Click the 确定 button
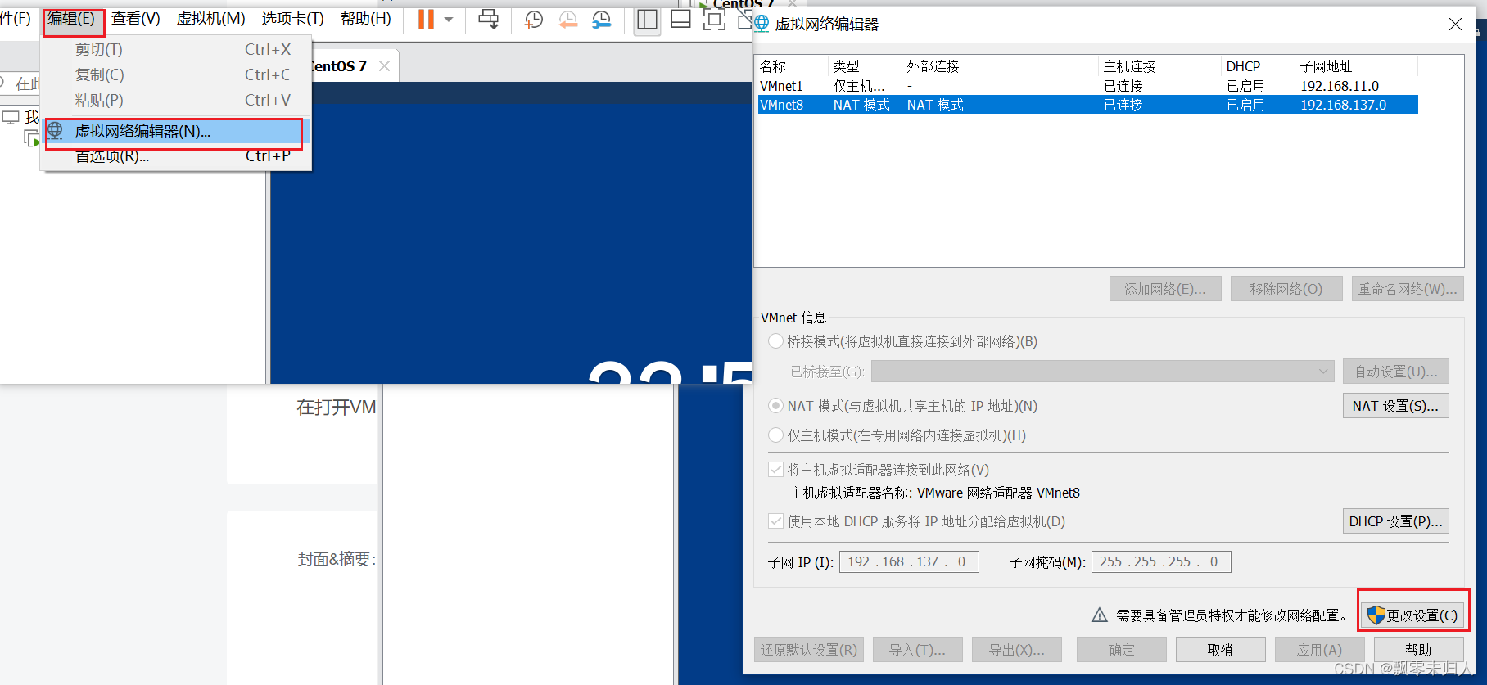1487x685 pixels. point(1122,650)
